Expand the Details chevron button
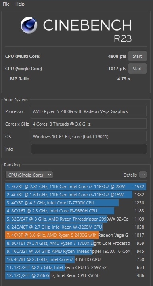The width and height of the screenshot is (153, 286). click(x=143, y=175)
